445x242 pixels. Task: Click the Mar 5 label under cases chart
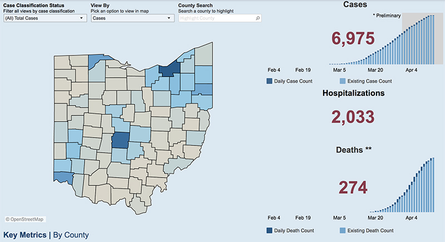(339, 70)
